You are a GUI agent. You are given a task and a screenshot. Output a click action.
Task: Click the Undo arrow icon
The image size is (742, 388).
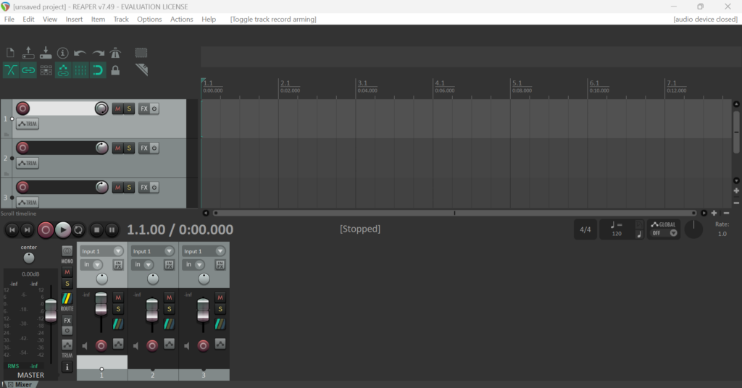click(x=80, y=53)
